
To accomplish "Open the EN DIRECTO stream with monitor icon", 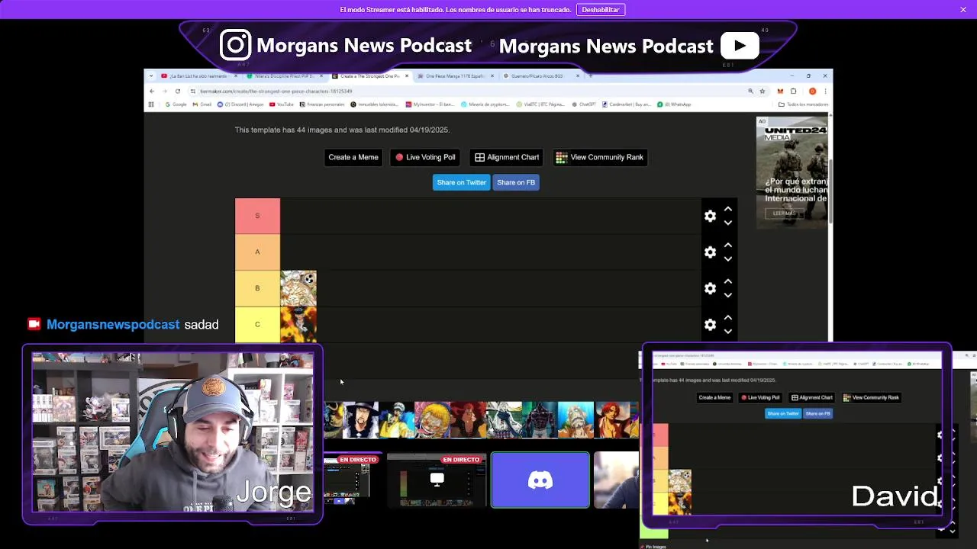I will click(x=437, y=480).
